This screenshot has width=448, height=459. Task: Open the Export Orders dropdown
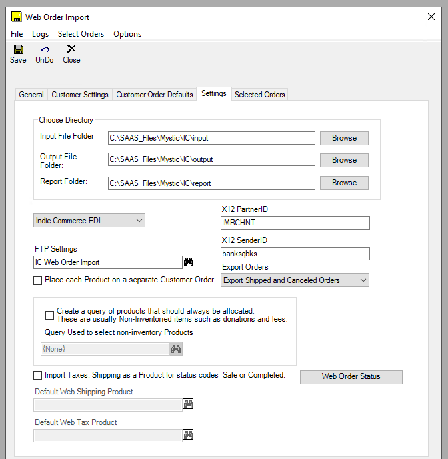click(x=295, y=280)
